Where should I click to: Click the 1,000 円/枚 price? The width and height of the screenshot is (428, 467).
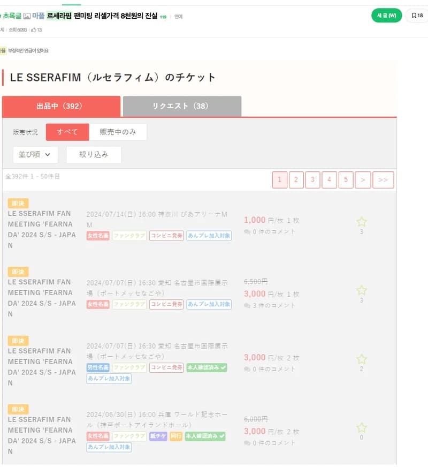pyautogui.click(x=264, y=220)
